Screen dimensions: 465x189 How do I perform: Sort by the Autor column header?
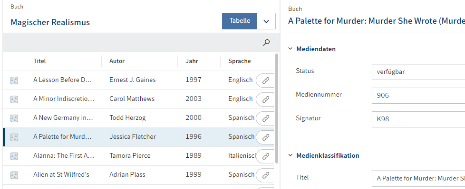[x=117, y=61]
